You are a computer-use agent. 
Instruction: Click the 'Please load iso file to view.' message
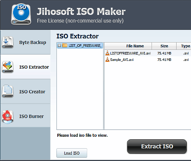82,135
